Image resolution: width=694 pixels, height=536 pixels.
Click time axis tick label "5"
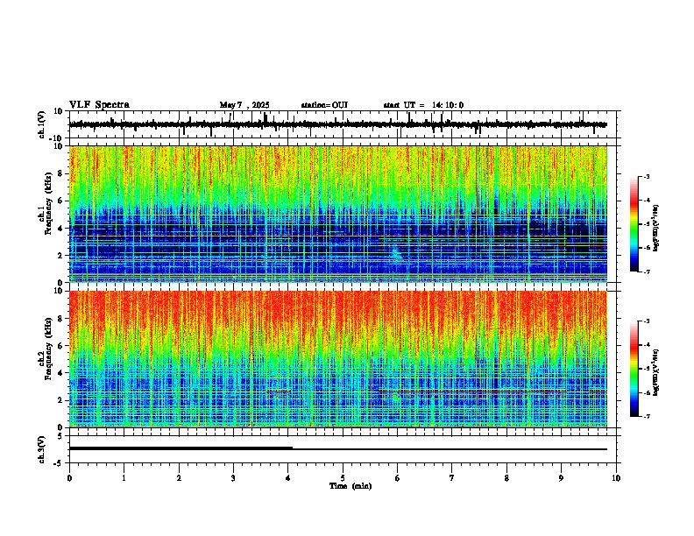coord(343,478)
